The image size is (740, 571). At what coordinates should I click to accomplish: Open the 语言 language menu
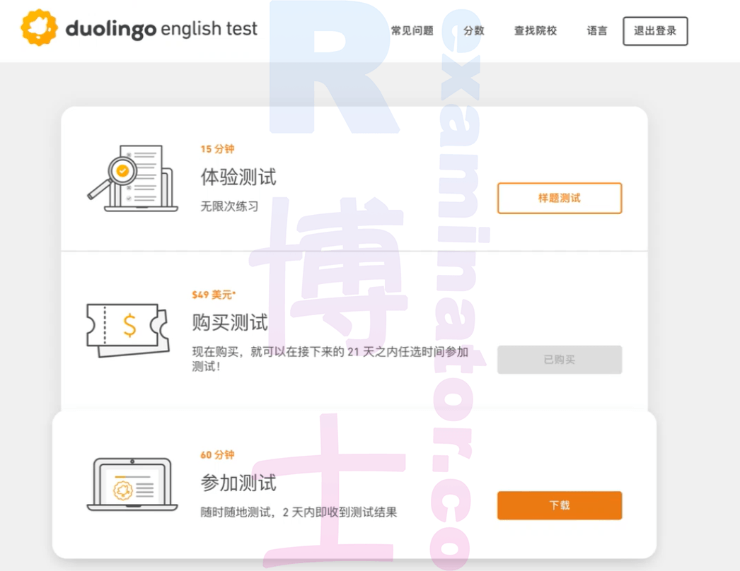pos(596,30)
